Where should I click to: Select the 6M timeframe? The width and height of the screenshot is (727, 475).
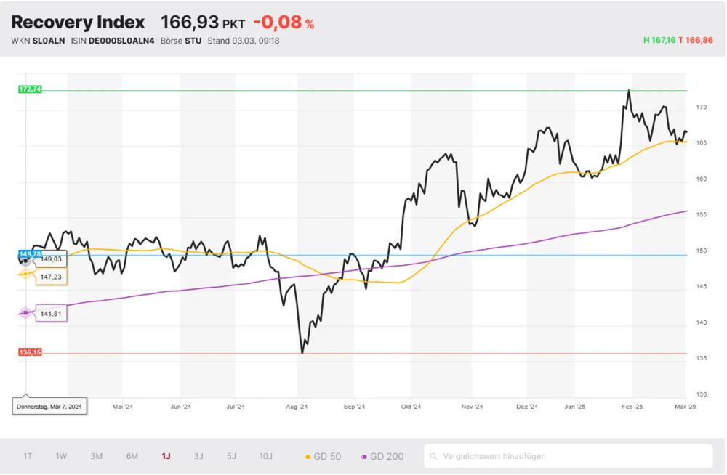[x=132, y=456]
